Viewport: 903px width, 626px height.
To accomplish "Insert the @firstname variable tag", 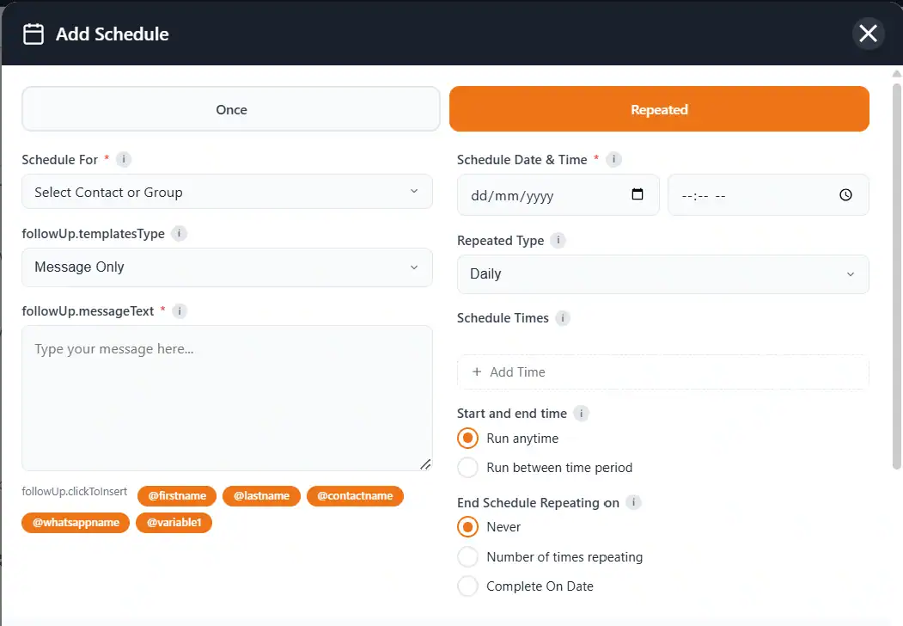I will [177, 496].
